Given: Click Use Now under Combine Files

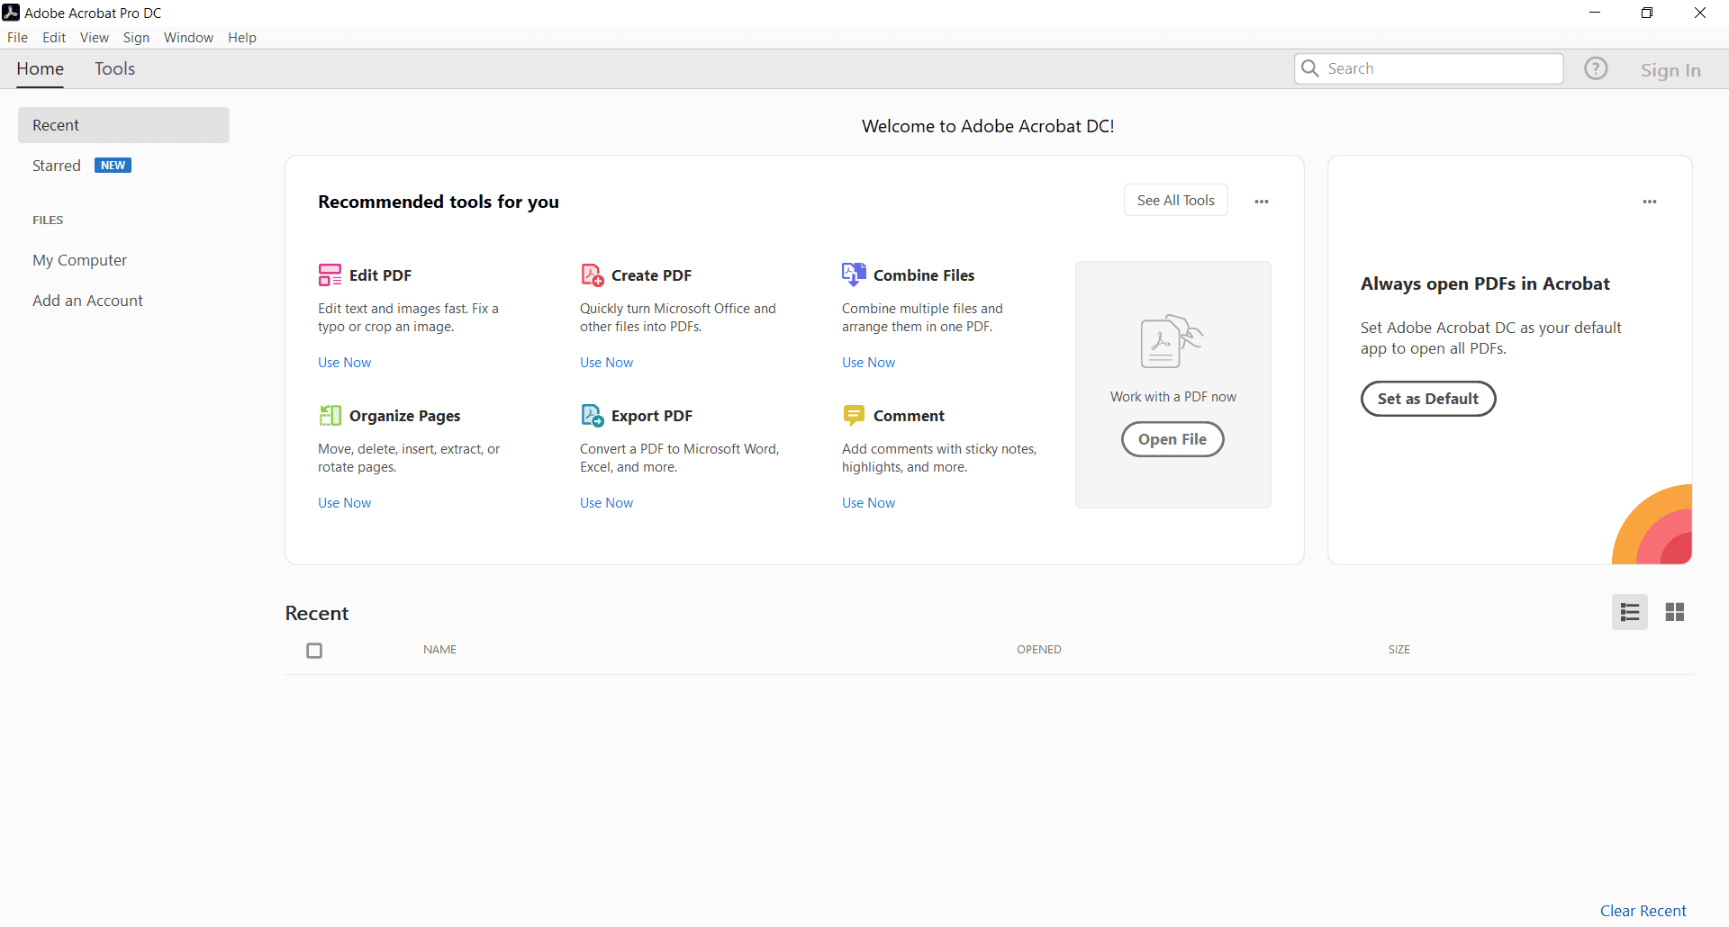Looking at the screenshot, I should coord(868,363).
